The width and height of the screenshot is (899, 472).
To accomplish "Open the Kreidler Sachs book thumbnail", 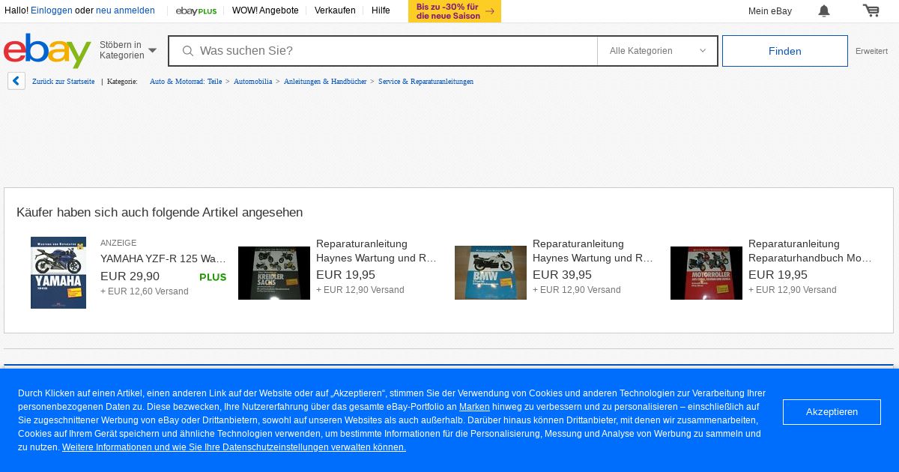I will click(x=274, y=273).
